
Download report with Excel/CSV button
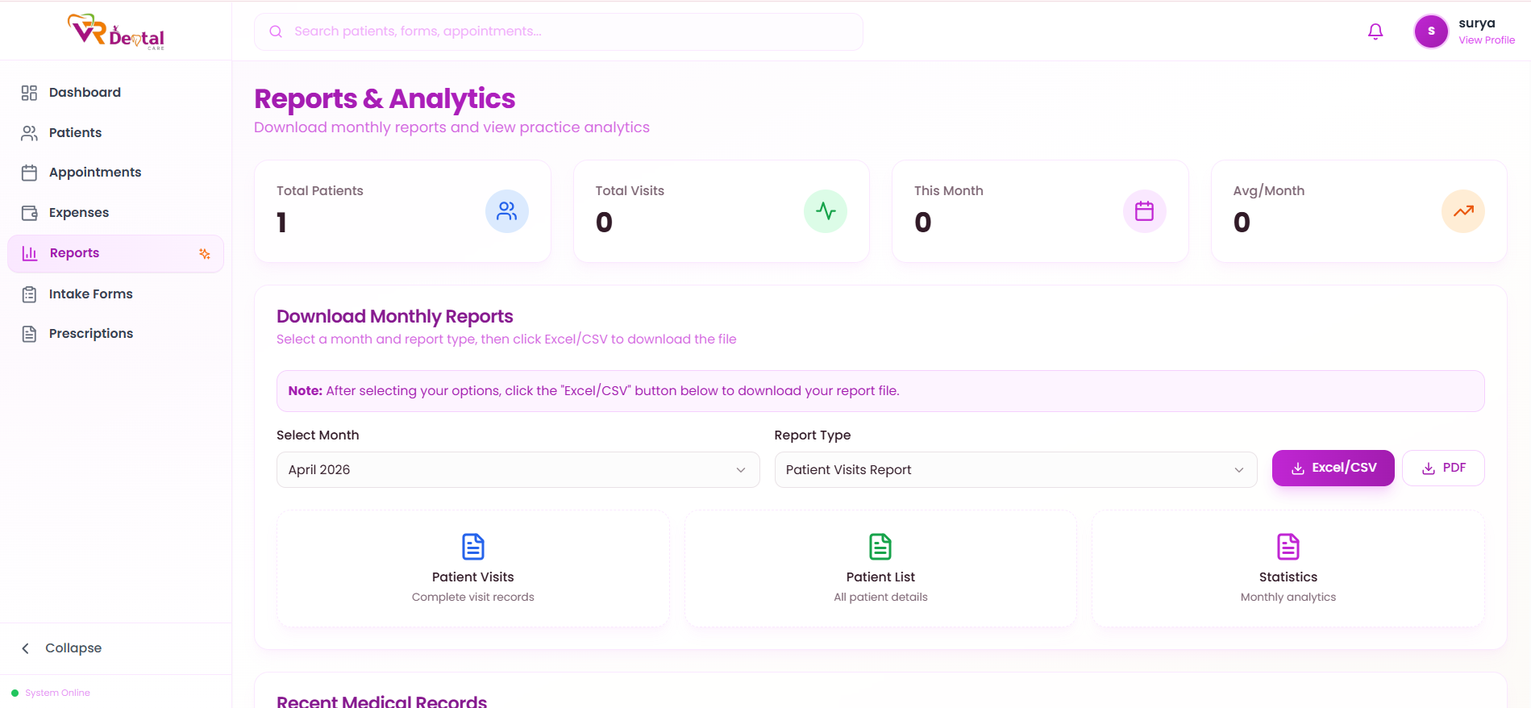pyautogui.click(x=1333, y=468)
